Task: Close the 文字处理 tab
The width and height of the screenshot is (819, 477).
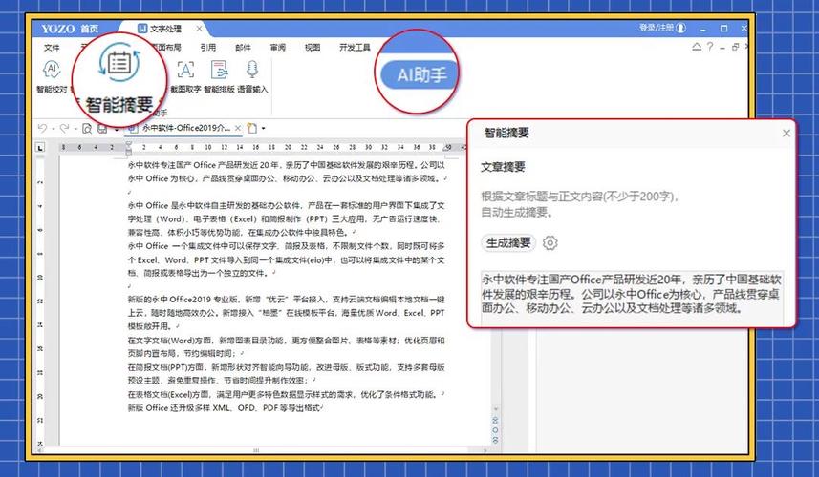Action: pyautogui.click(x=199, y=29)
